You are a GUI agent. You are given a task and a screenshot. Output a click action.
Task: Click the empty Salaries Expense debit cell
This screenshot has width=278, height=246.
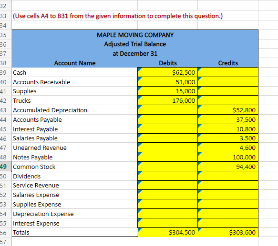coord(167,195)
